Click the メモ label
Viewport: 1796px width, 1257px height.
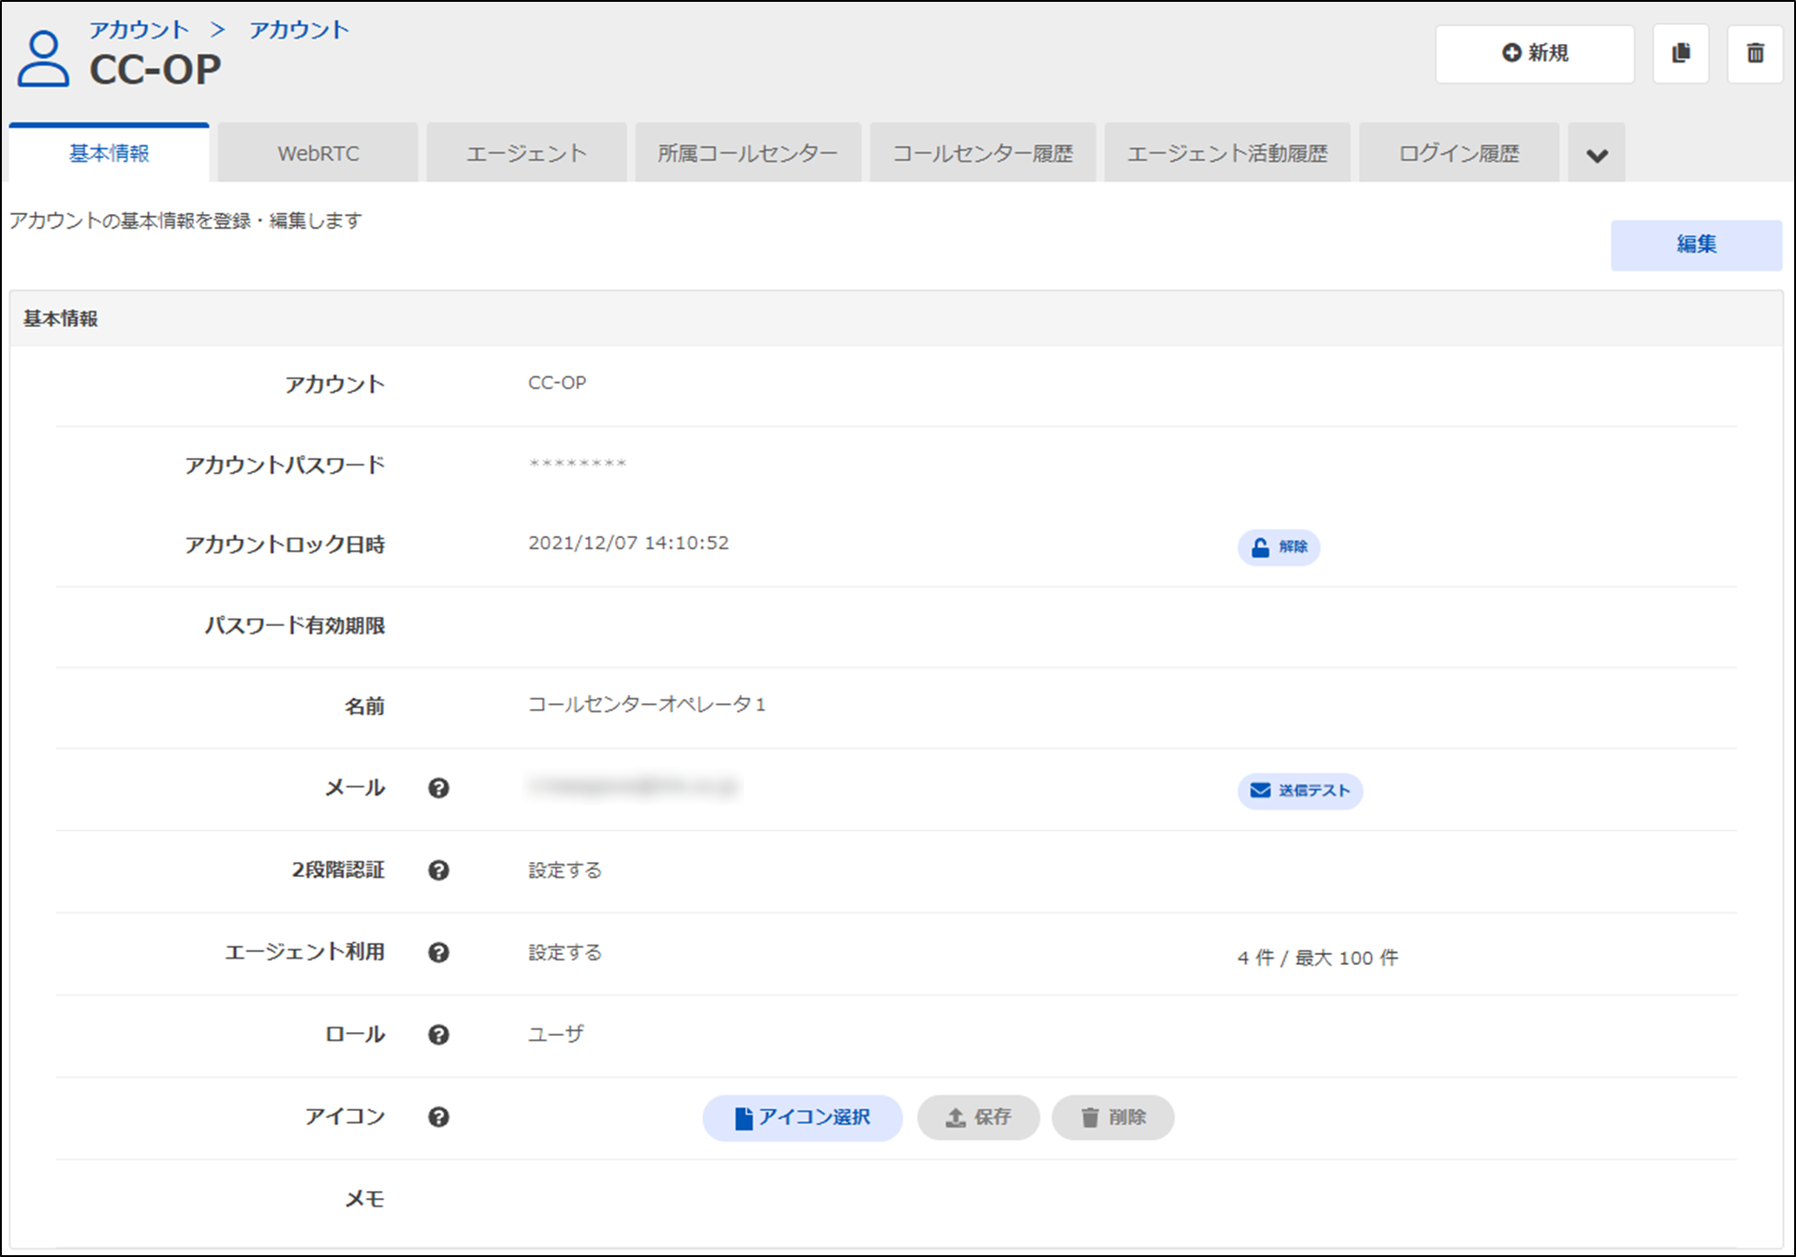365,1198
